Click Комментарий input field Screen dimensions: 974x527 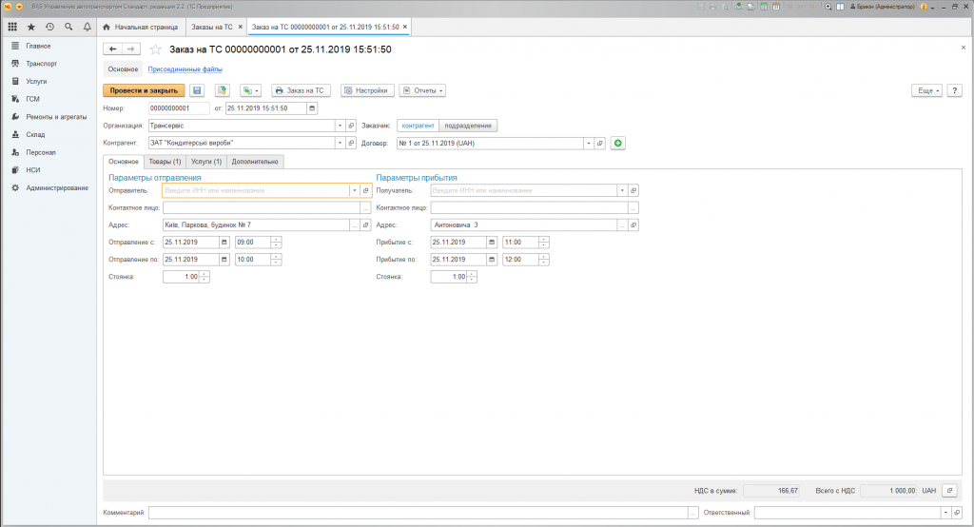[419, 513]
